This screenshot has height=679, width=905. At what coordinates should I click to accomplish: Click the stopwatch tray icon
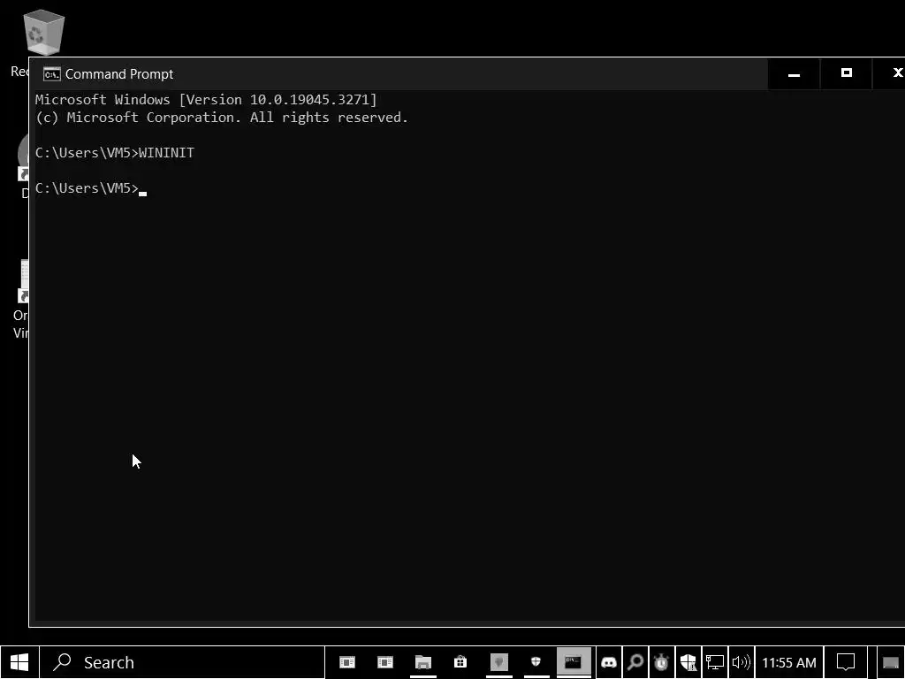[661, 662]
